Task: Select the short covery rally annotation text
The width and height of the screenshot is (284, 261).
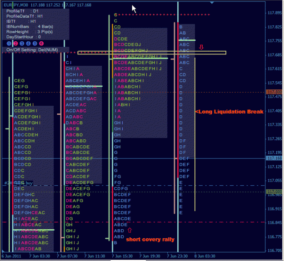Action: tap(150, 240)
